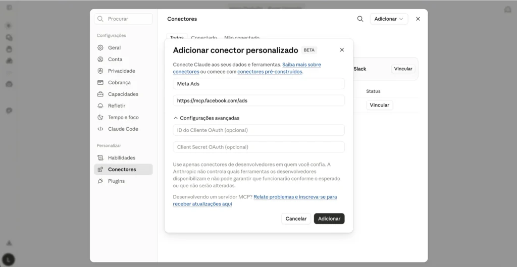
Task: Click the URL field with mcp.facebook.com/ads
Action: click(x=259, y=100)
